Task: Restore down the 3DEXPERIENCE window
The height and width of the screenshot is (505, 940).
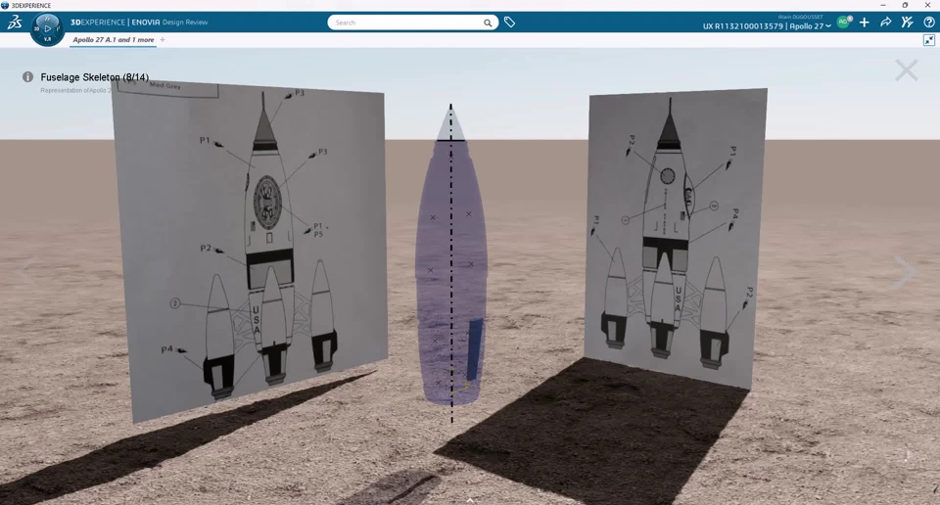Action: 905,5
